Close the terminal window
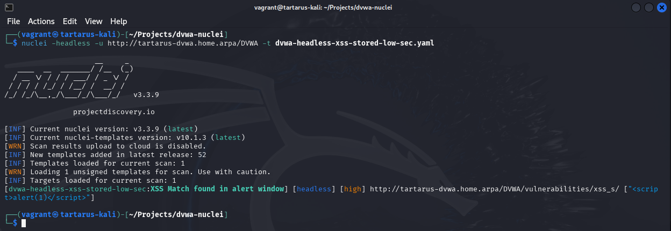The image size is (671, 231). (x=661, y=8)
